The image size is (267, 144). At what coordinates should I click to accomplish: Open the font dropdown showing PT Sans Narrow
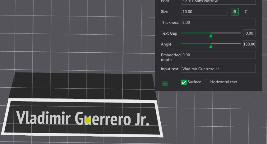[x=218, y=2]
